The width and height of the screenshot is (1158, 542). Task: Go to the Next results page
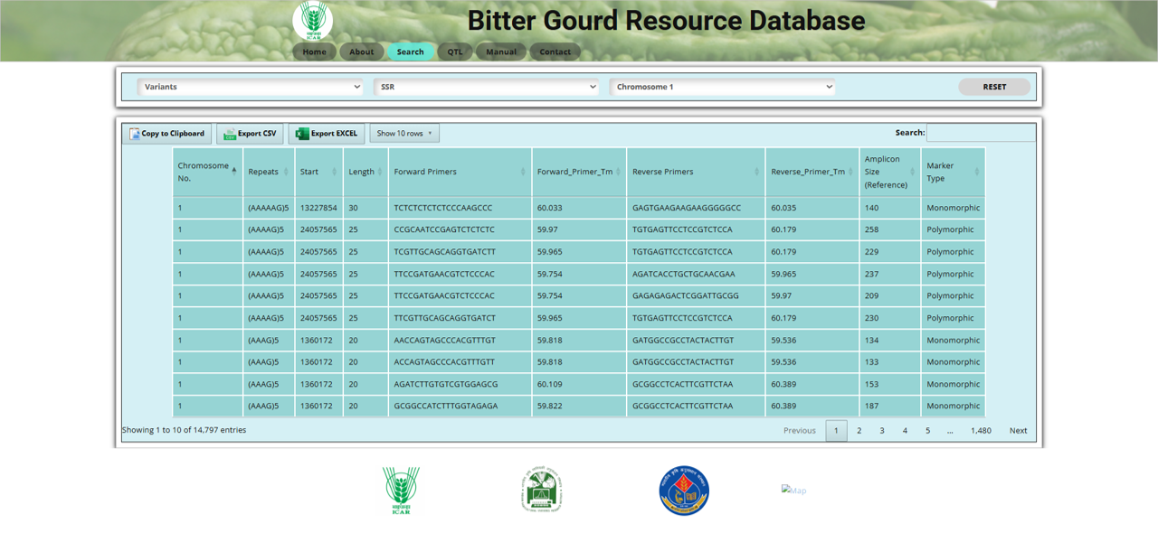1018,431
